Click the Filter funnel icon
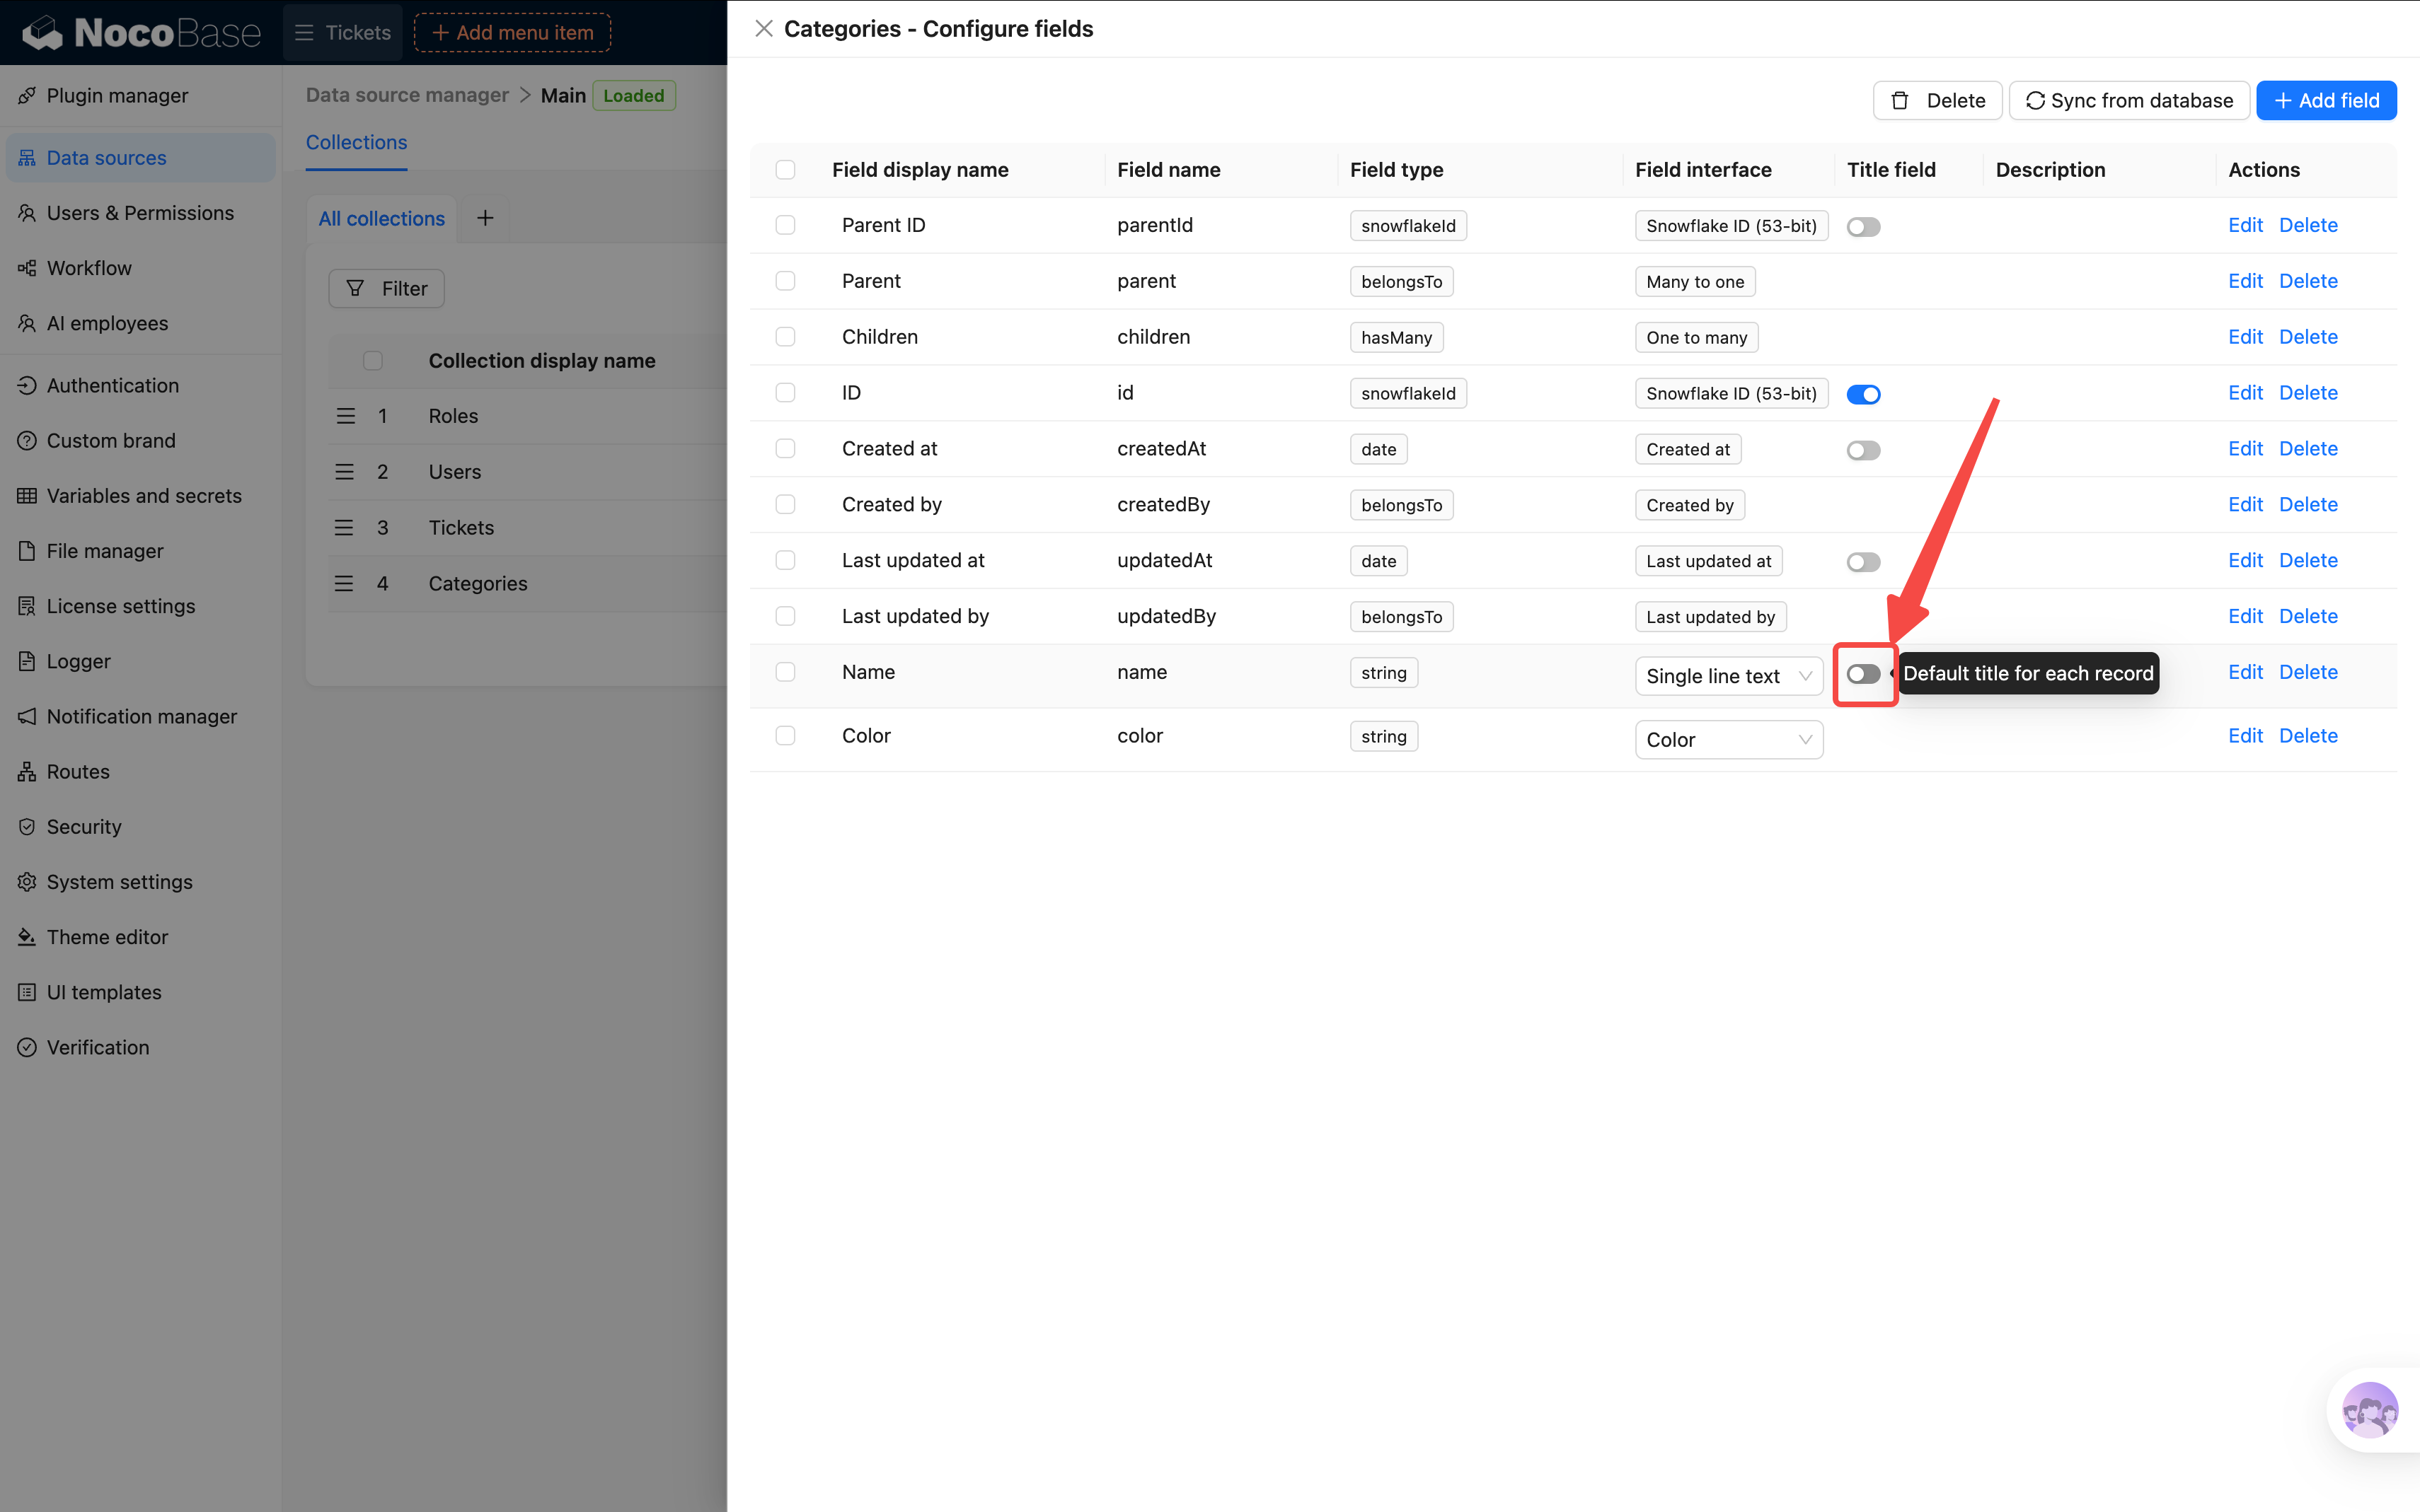Screen dimensions: 2420x1512 pyautogui.click(x=355, y=289)
